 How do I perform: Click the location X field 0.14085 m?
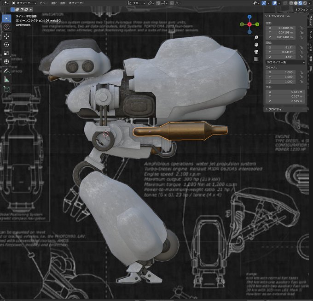[x=280, y=28]
